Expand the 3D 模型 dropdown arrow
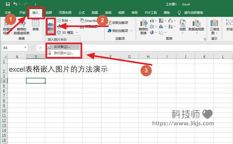Viewport: 233px width, 144px height. 77,33
